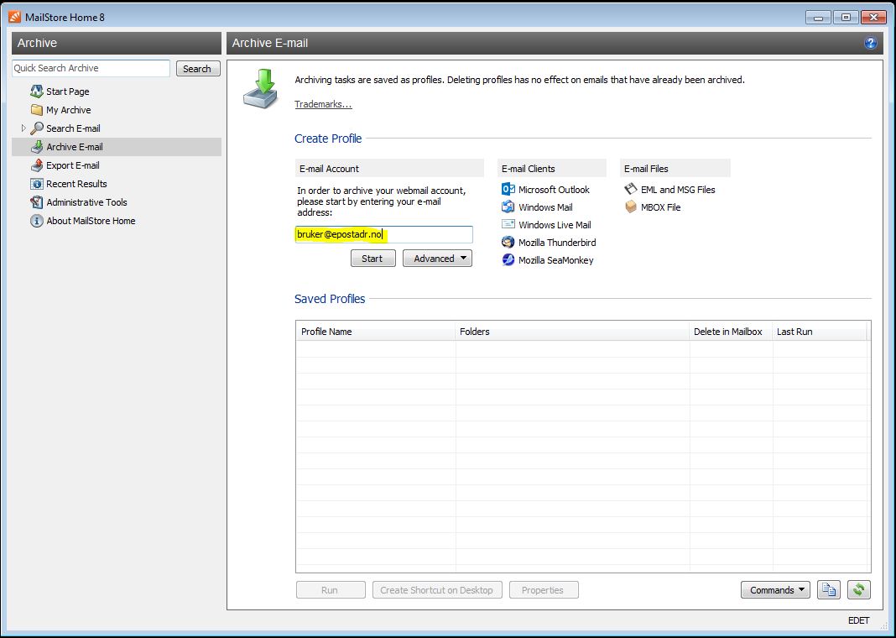
Task: Open the Recent Results icon
Action: coord(37,184)
